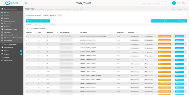Screen dimensions: 189x95
Task: Open the Квартира filter dropdown
Action: click(x=54, y=25)
